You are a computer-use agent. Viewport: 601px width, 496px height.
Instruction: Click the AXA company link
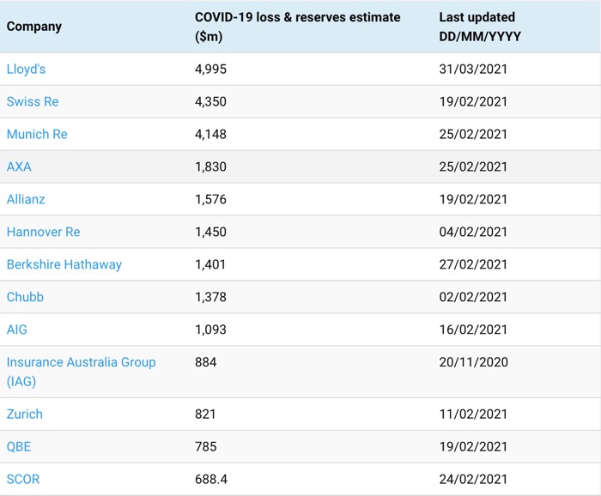[19, 167]
